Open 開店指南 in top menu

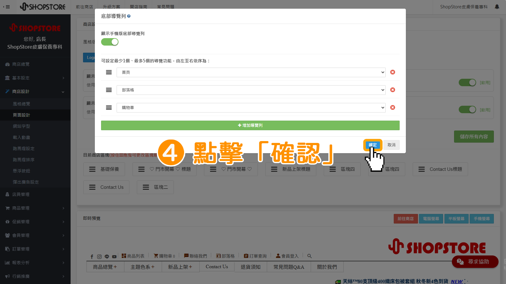coord(138,7)
